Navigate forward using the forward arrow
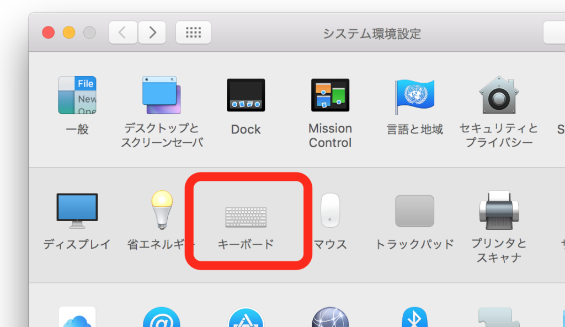The image size is (565, 327). [152, 32]
